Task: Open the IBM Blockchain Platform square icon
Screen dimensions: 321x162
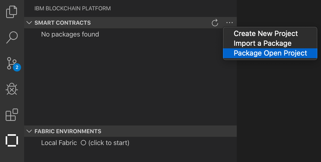Action: coord(12,140)
